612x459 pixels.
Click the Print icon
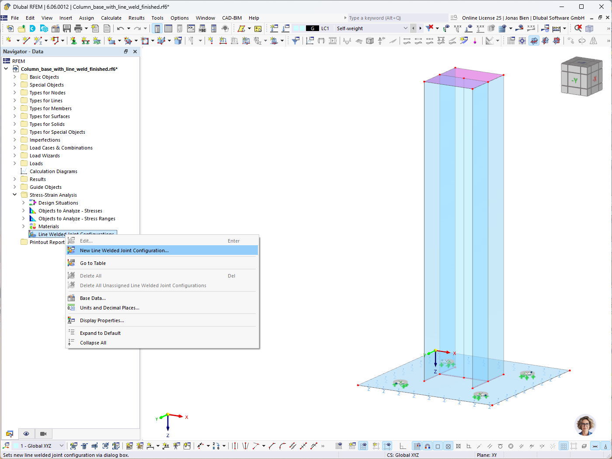(78, 28)
